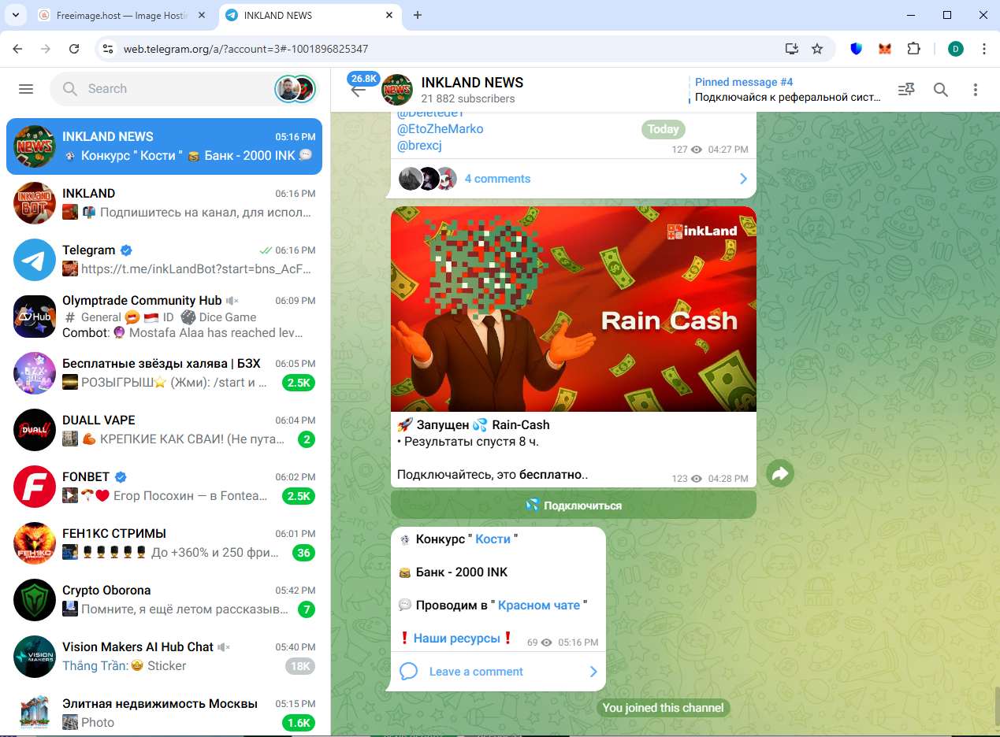Open Бесплатные звёзды халява chat

point(164,373)
